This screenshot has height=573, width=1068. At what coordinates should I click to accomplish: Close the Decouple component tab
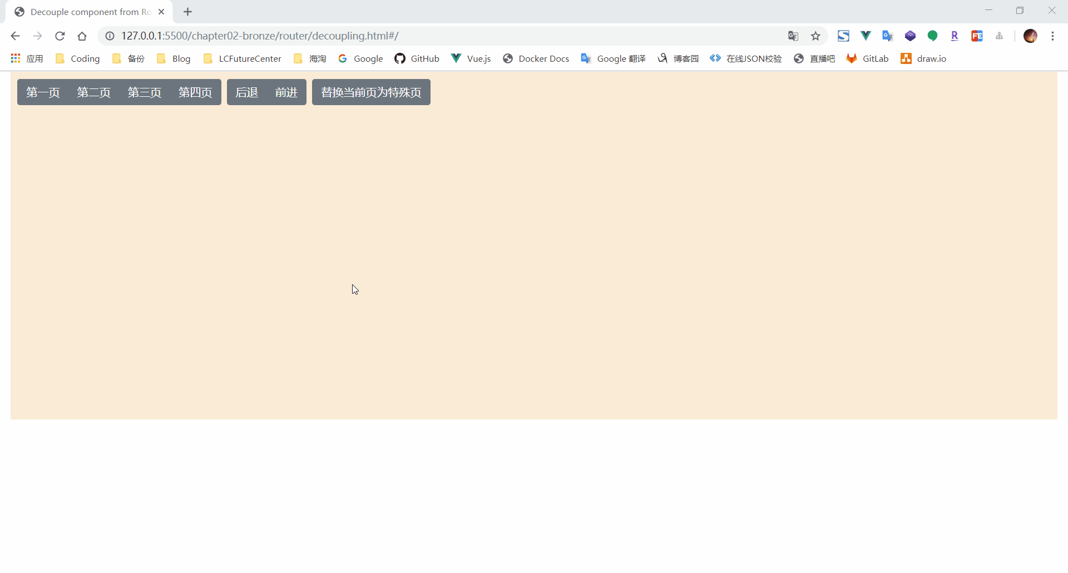[x=161, y=12]
